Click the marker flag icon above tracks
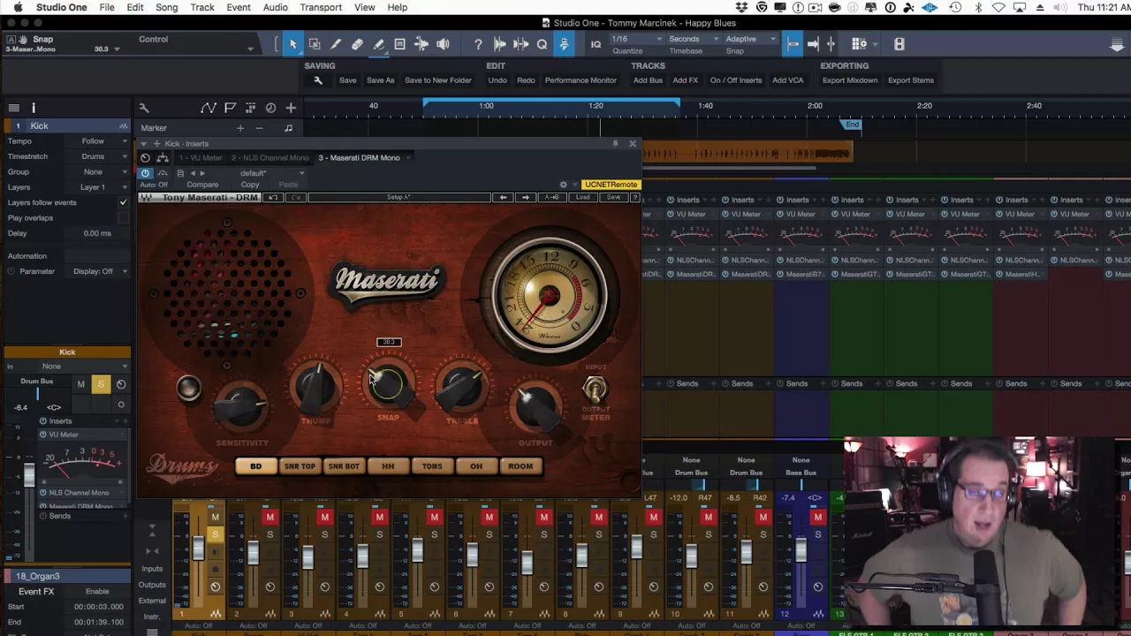 230,108
